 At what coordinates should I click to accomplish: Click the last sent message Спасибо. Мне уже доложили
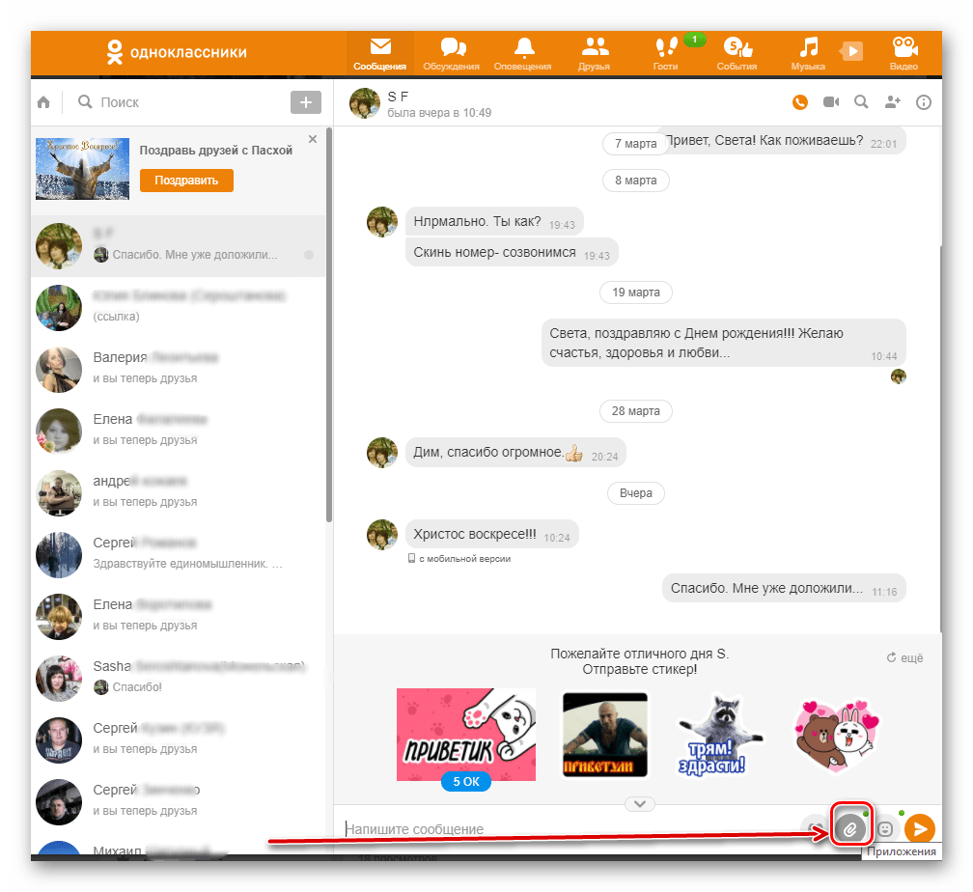coord(784,589)
